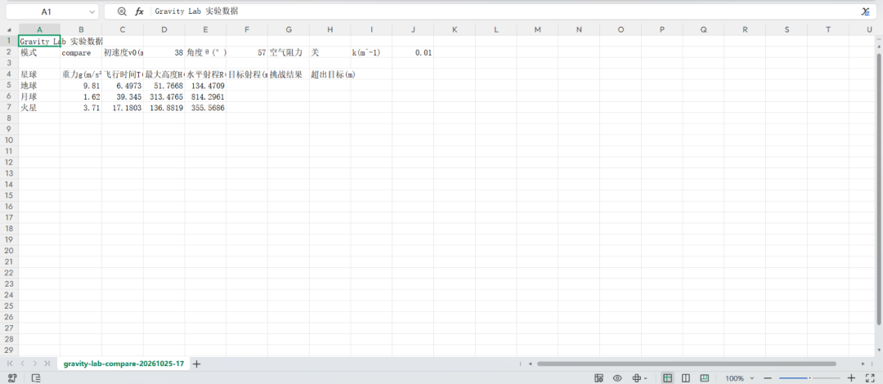
Task: Enter full screen mode icon
Action: (x=869, y=377)
